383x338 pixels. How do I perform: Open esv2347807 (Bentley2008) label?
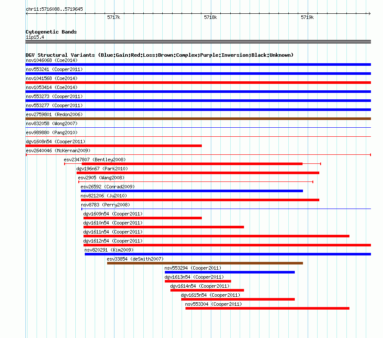[95, 160]
